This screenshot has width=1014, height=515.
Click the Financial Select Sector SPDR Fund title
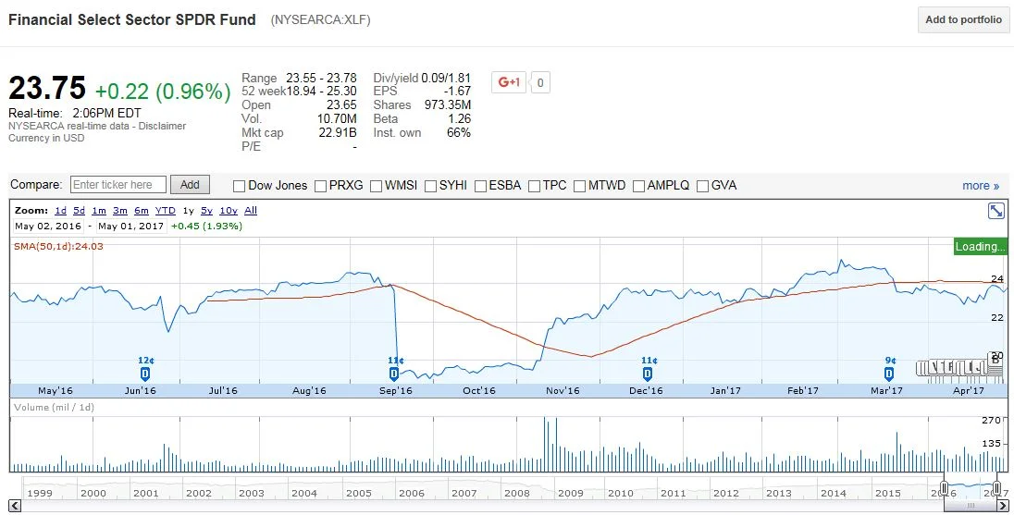132,20
